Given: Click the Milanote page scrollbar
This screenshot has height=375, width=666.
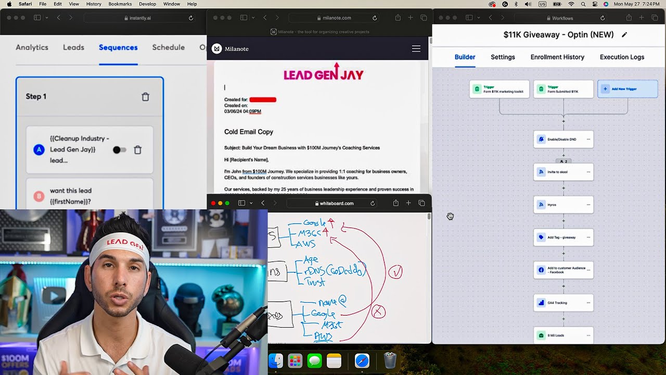Looking at the screenshot, I should (430, 41).
